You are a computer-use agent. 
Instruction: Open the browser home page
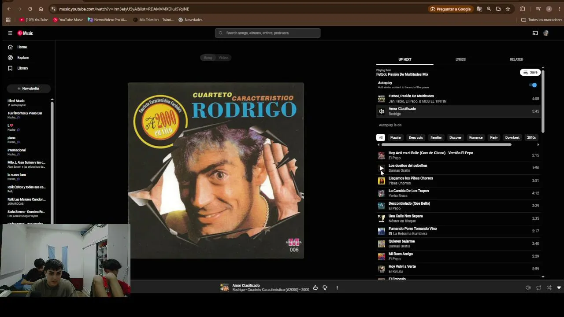click(x=41, y=9)
